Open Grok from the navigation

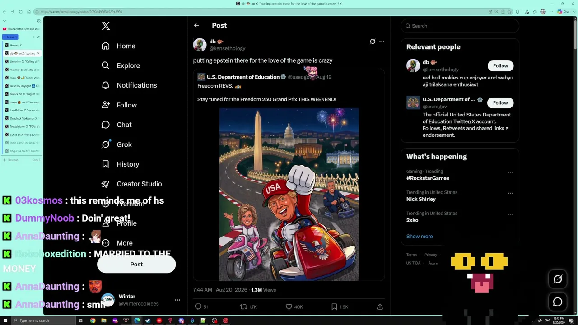point(117,144)
